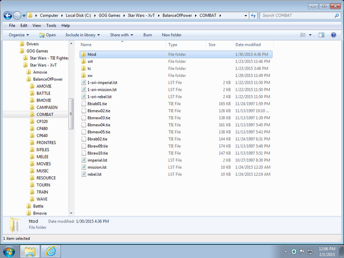Show hidden tray icons arrow
This screenshot has width=344, height=258.
[285, 252]
